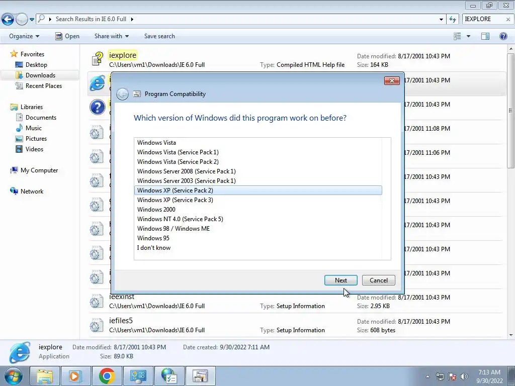Open Network in sidebar

point(32,191)
